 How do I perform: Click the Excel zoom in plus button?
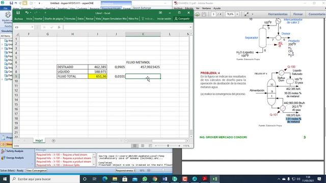(x=179, y=146)
